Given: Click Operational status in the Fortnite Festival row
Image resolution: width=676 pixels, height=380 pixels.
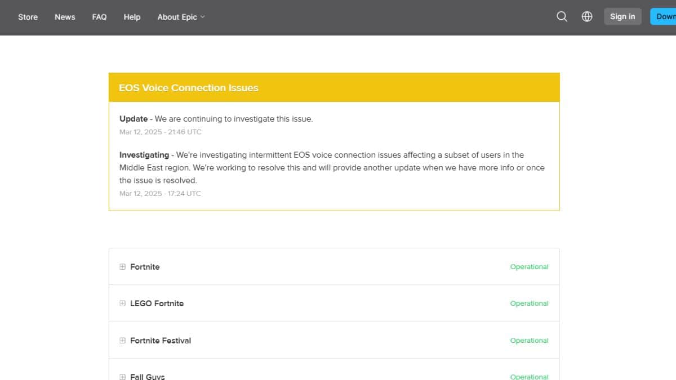Looking at the screenshot, I should pos(529,341).
